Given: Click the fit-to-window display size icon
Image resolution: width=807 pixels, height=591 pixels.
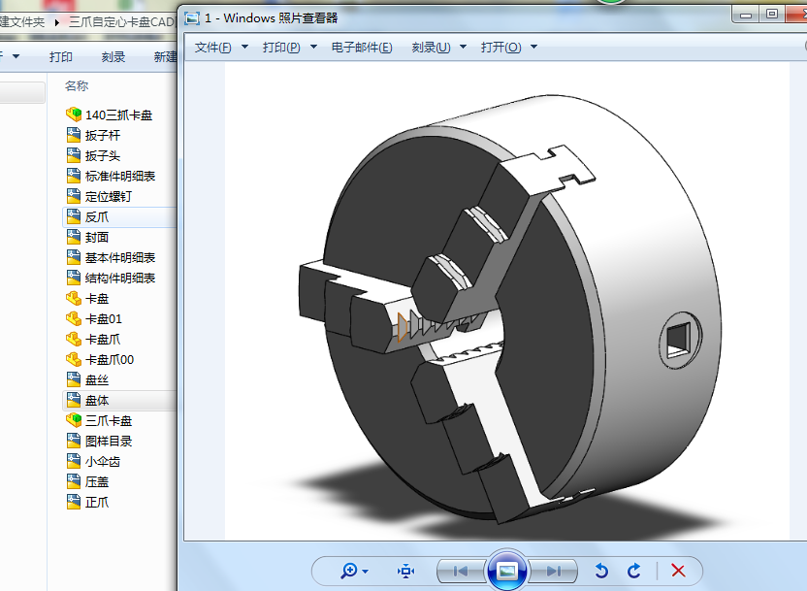Looking at the screenshot, I should [x=405, y=572].
